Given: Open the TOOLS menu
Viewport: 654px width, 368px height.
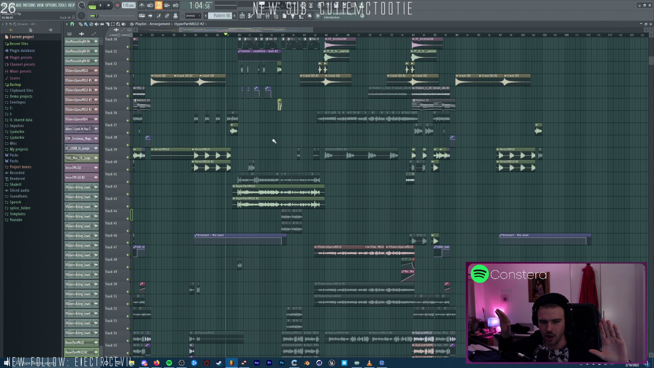Looking at the screenshot, I should click(62, 5).
